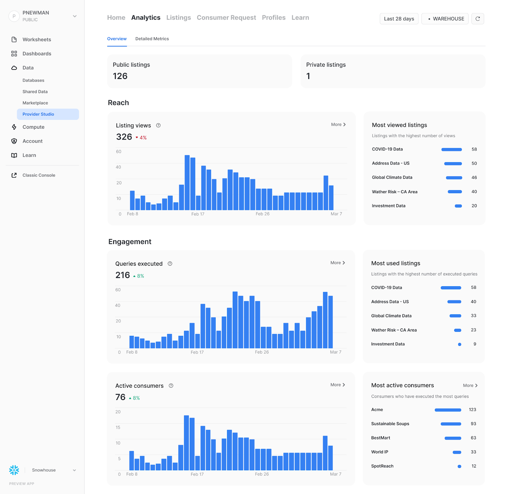Open the Last 28 days selector
Screen dimensions: 506x494
(399, 19)
